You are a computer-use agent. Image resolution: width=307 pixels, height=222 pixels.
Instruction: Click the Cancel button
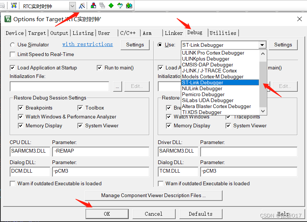click(154, 214)
